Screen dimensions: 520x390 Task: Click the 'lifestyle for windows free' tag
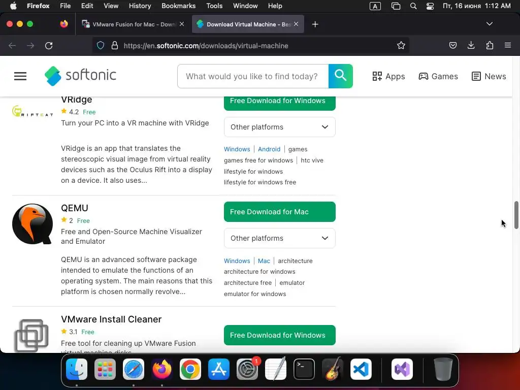[x=260, y=182]
